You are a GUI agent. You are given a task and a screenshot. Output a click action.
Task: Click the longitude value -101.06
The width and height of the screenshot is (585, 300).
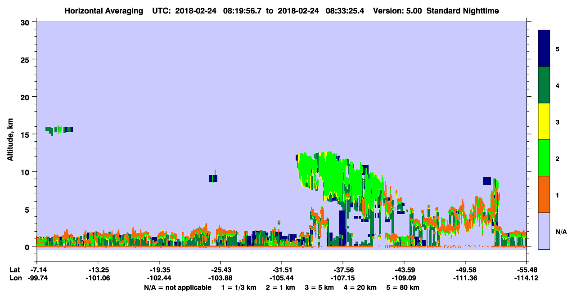pyautogui.click(x=98, y=278)
